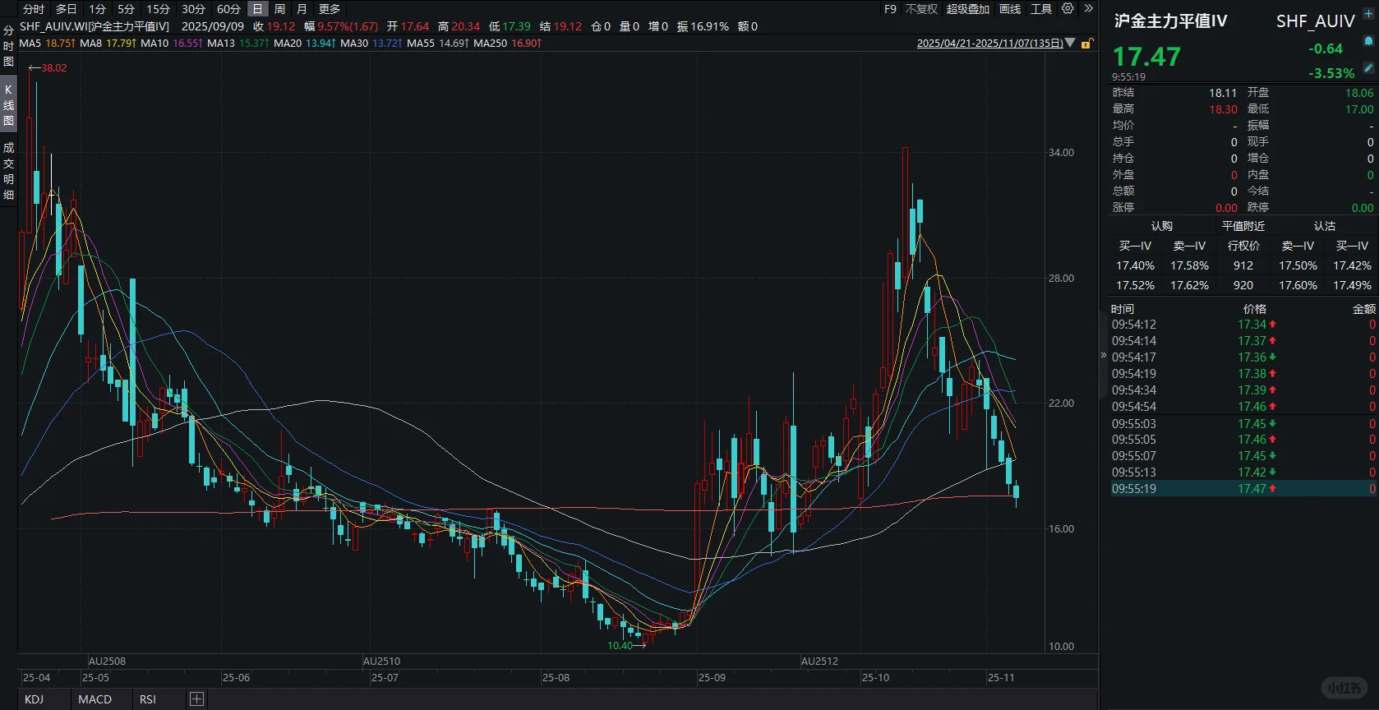Open the 分时图 side tab
The image size is (1379, 710).
click(8, 46)
